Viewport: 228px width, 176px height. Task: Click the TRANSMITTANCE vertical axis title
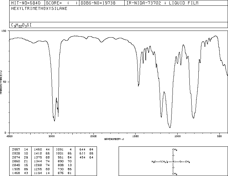[1, 82]
